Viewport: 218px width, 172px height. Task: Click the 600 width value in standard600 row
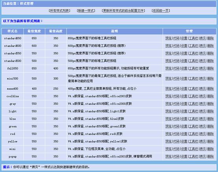(34, 46)
